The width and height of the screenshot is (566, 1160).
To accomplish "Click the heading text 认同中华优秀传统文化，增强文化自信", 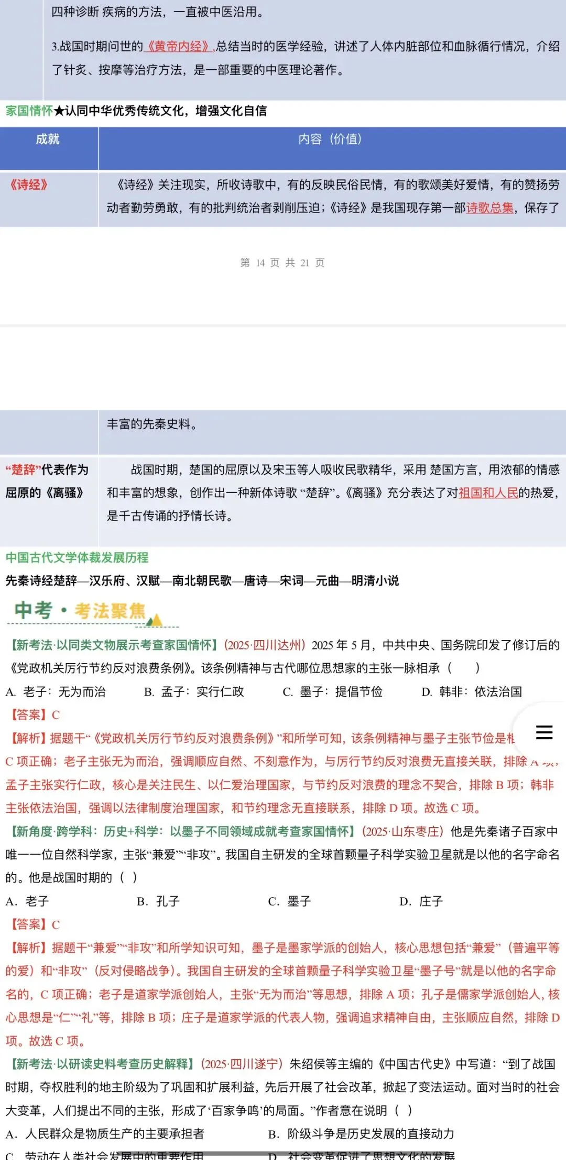I will click(x=166, y=111).
